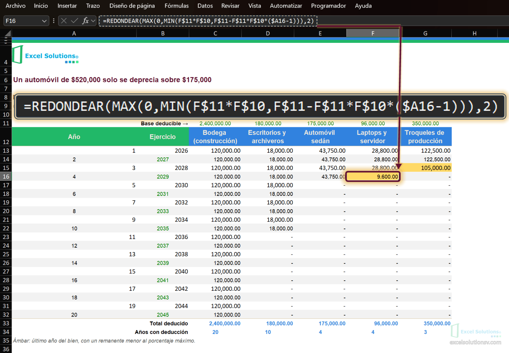Select the 'Automóvil sedán' heading cell
509x353 pixels.
(x=320, y=137)
